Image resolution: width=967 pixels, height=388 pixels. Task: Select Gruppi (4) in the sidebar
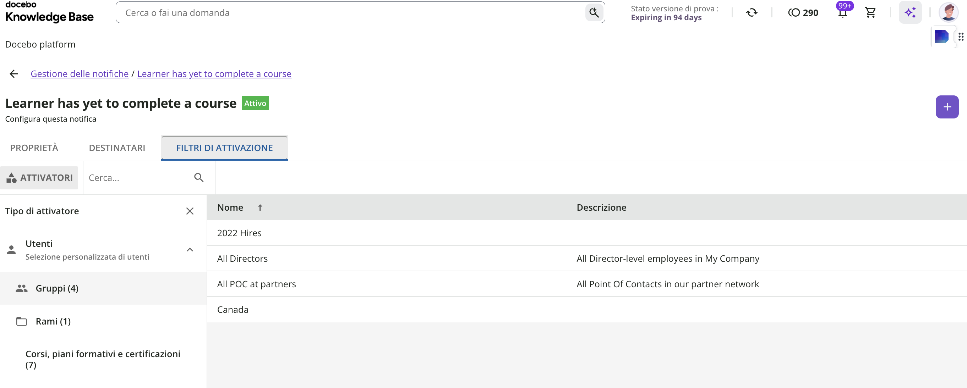[x=103, y=288]
